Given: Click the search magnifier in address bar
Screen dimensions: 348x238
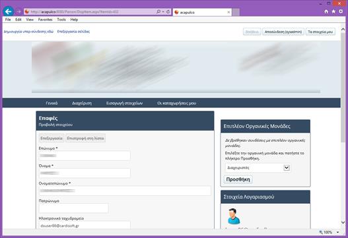Looking at the screenshot, I should (x=158, y=11).
